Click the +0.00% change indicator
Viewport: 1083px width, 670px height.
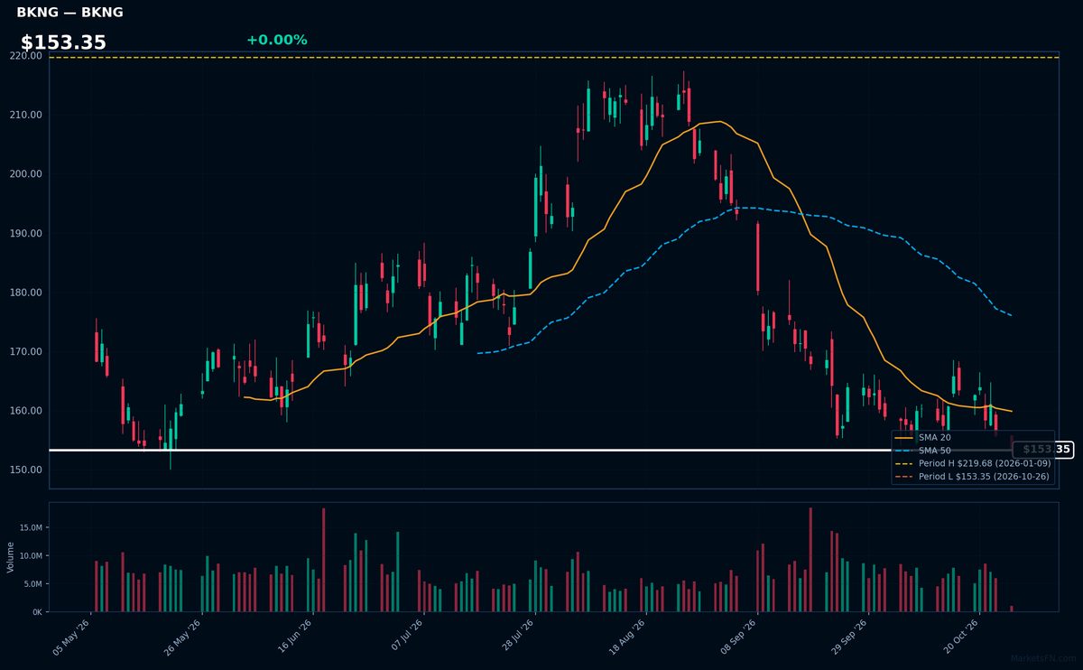276,40
